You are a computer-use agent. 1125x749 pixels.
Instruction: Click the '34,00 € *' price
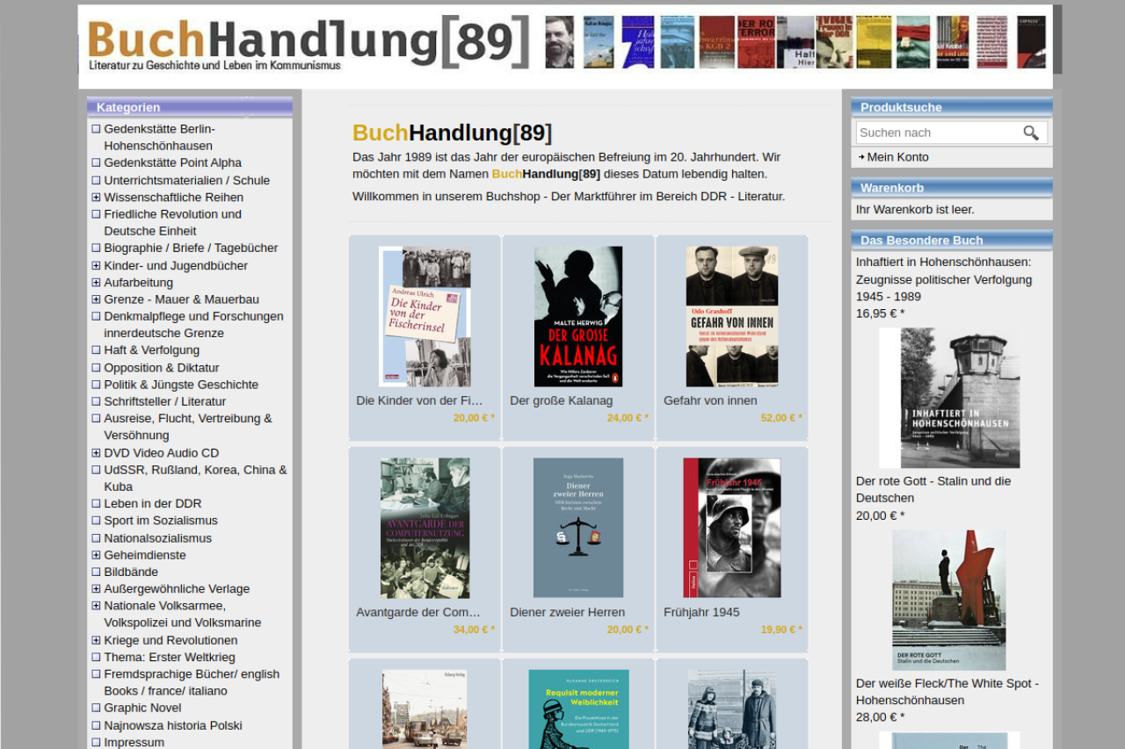pos(474,630)
